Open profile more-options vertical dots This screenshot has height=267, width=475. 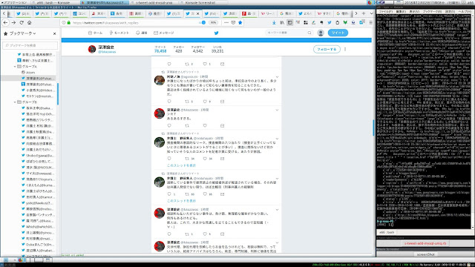click(x=345, y=49)
